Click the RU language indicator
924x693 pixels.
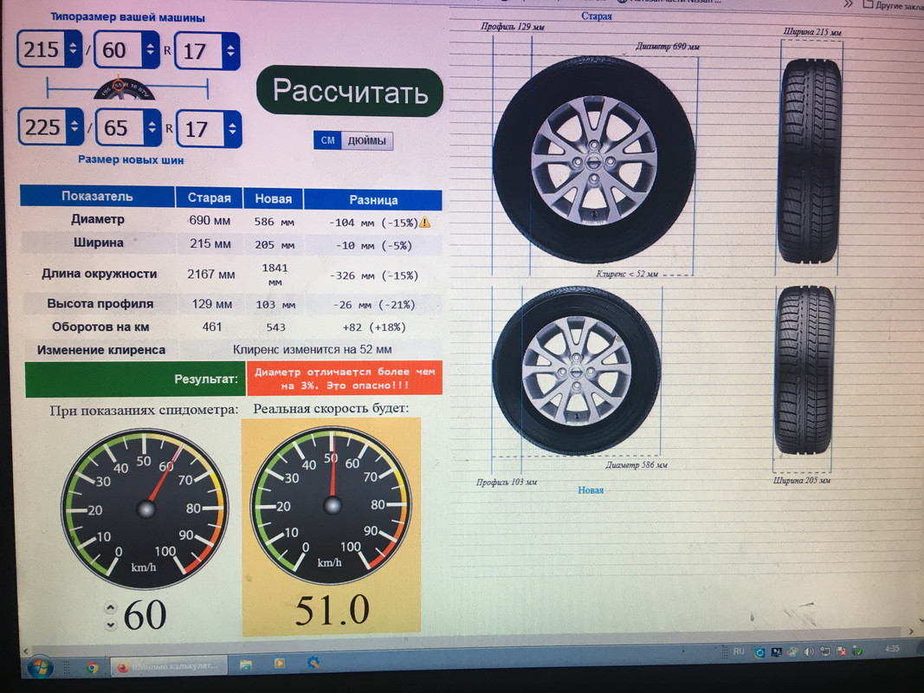point(739,651)
